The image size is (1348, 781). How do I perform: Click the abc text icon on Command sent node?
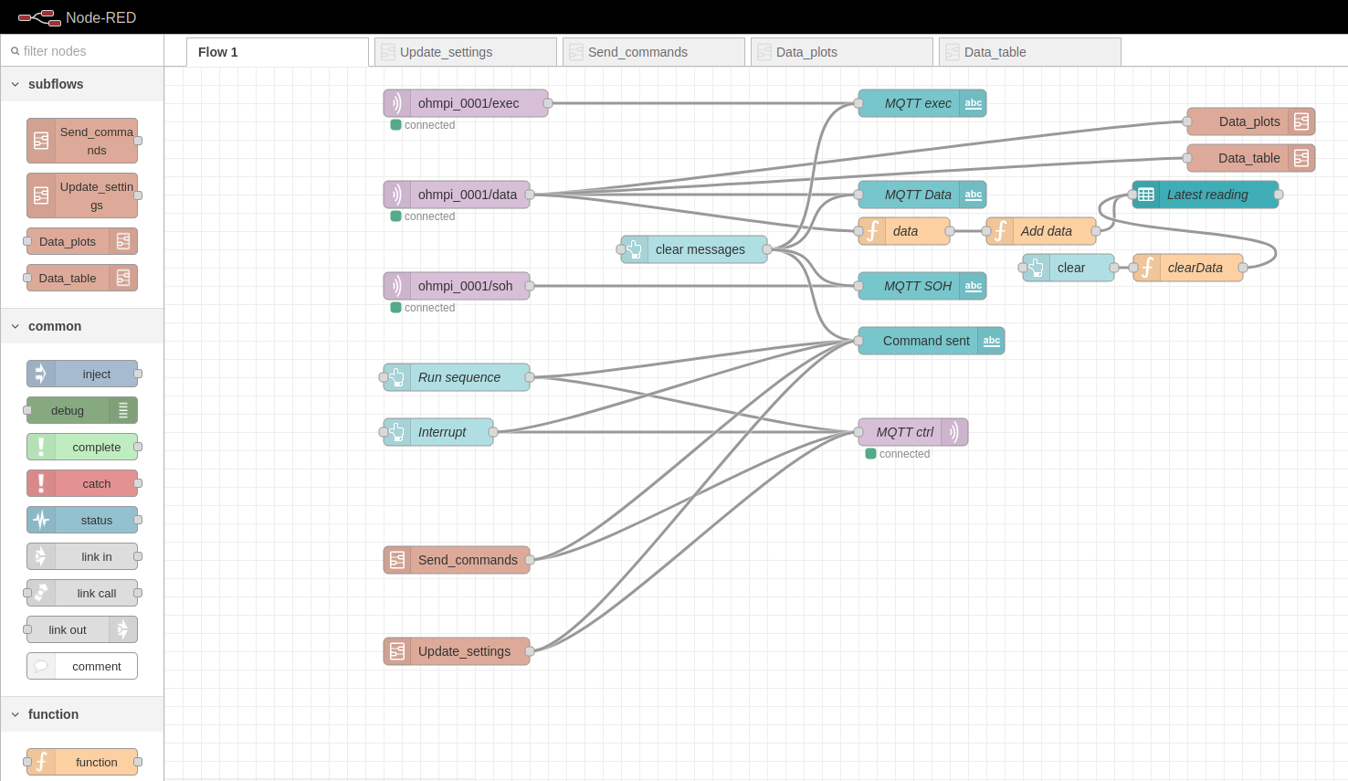click(991, 341)
